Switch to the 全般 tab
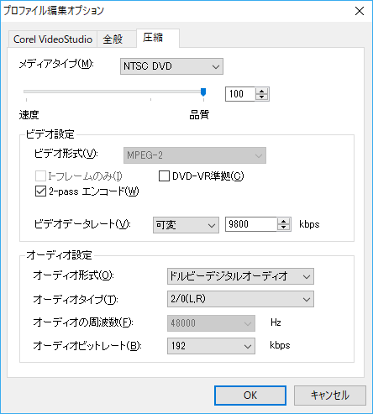 (x=116, y=39)
